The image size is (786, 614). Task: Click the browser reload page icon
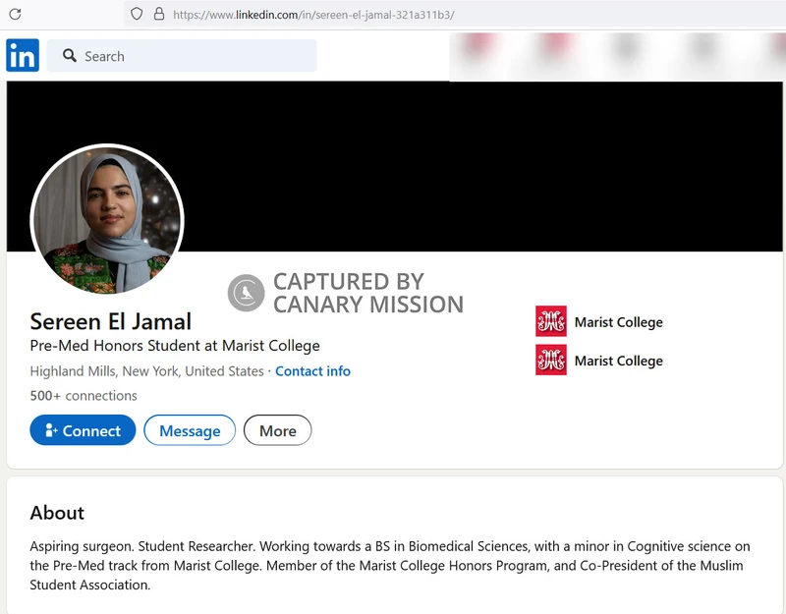tap(14, 12)
